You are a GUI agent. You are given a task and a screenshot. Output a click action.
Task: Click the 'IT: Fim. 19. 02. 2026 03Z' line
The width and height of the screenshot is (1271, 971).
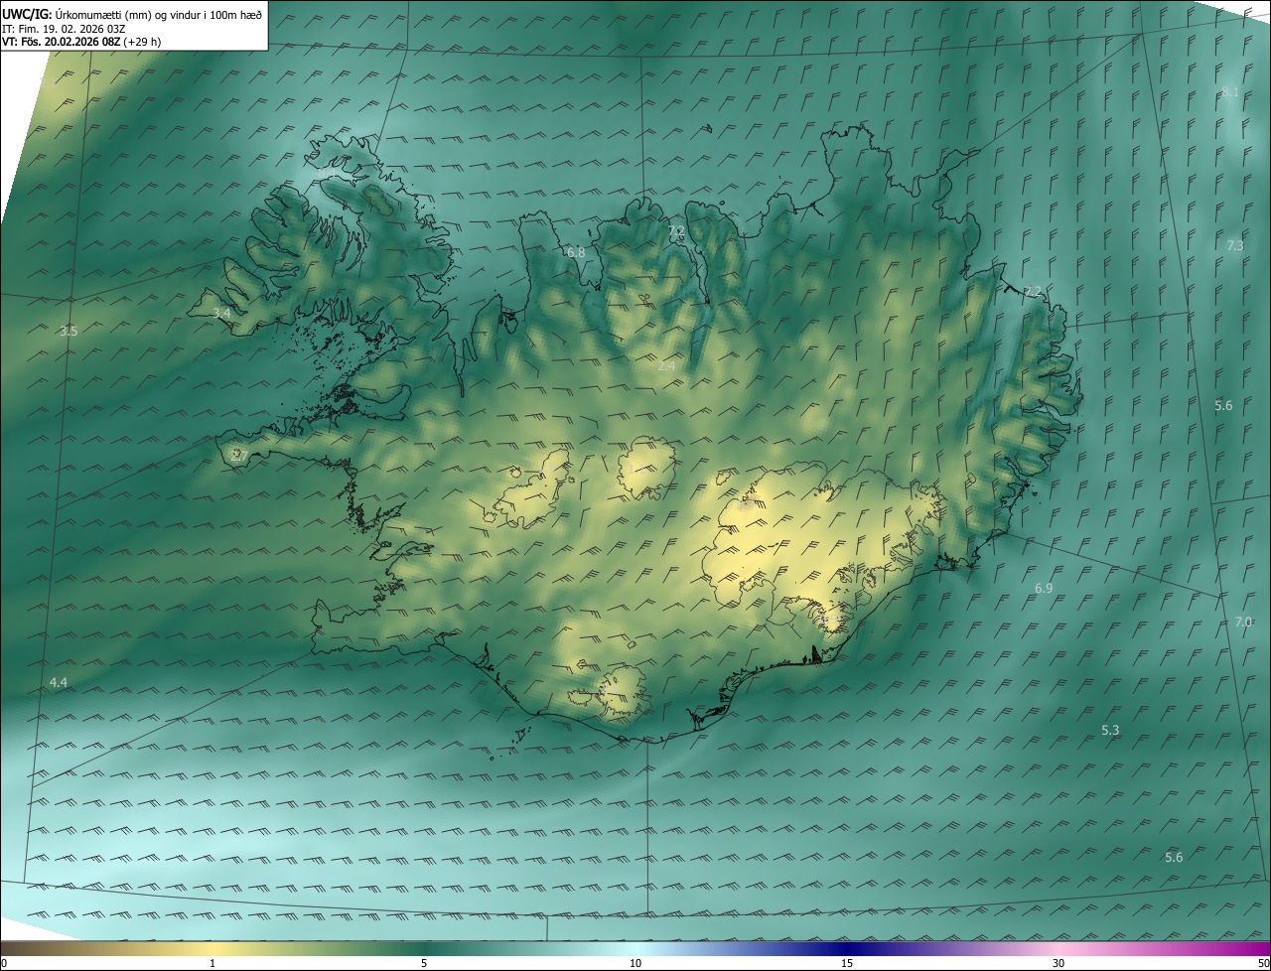(64, 29)
